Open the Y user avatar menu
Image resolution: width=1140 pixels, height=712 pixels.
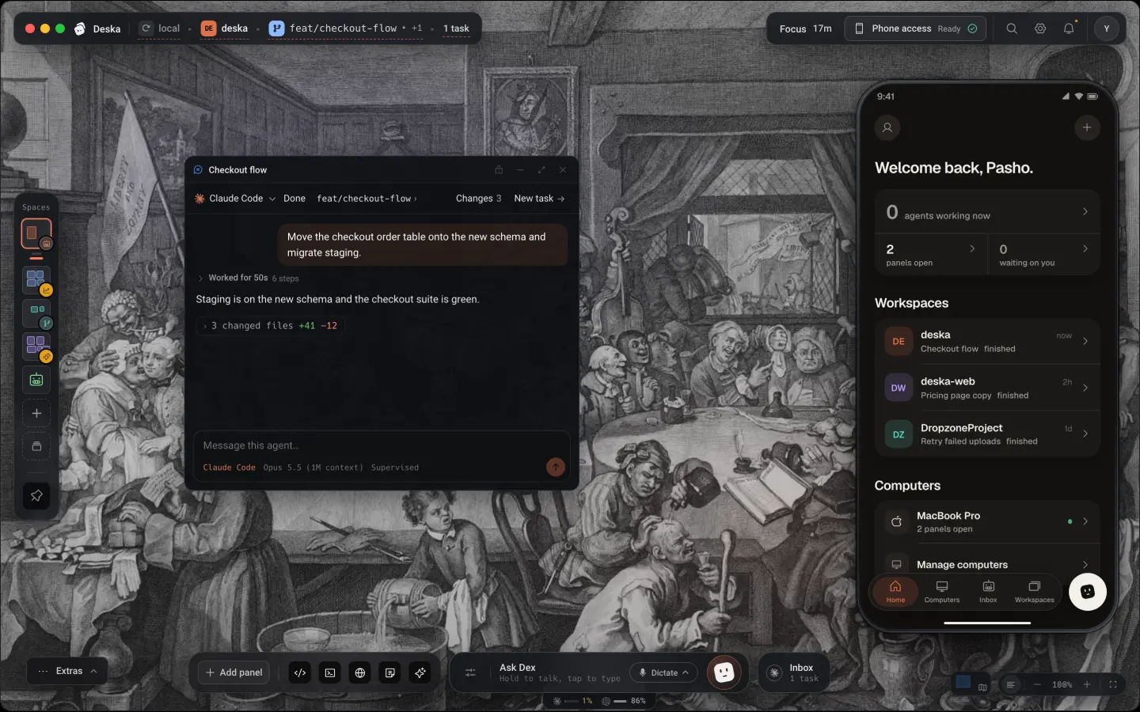(1107, 28)
